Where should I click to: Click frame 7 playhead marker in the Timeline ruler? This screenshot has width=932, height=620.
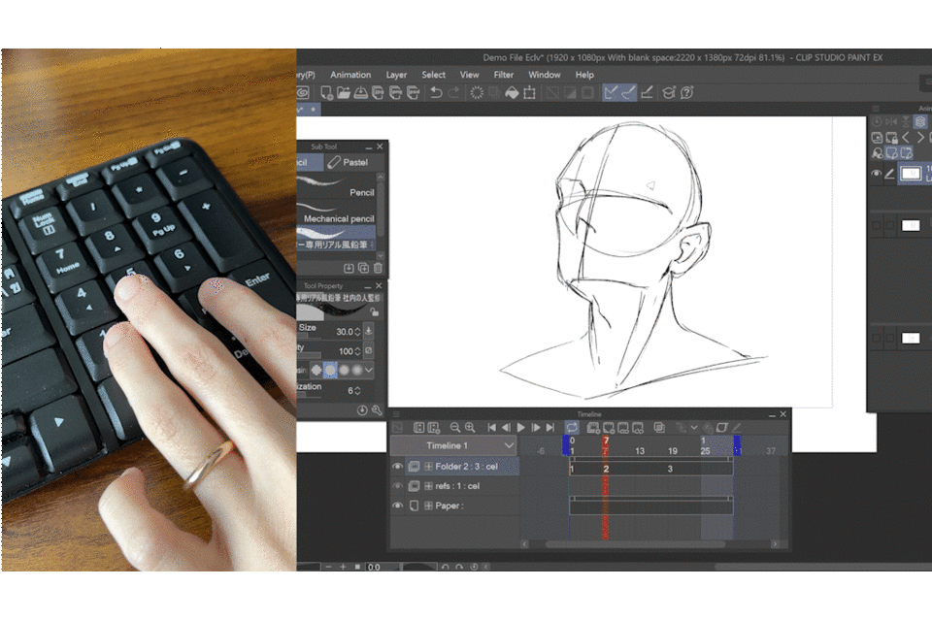[x=605, y=445]
